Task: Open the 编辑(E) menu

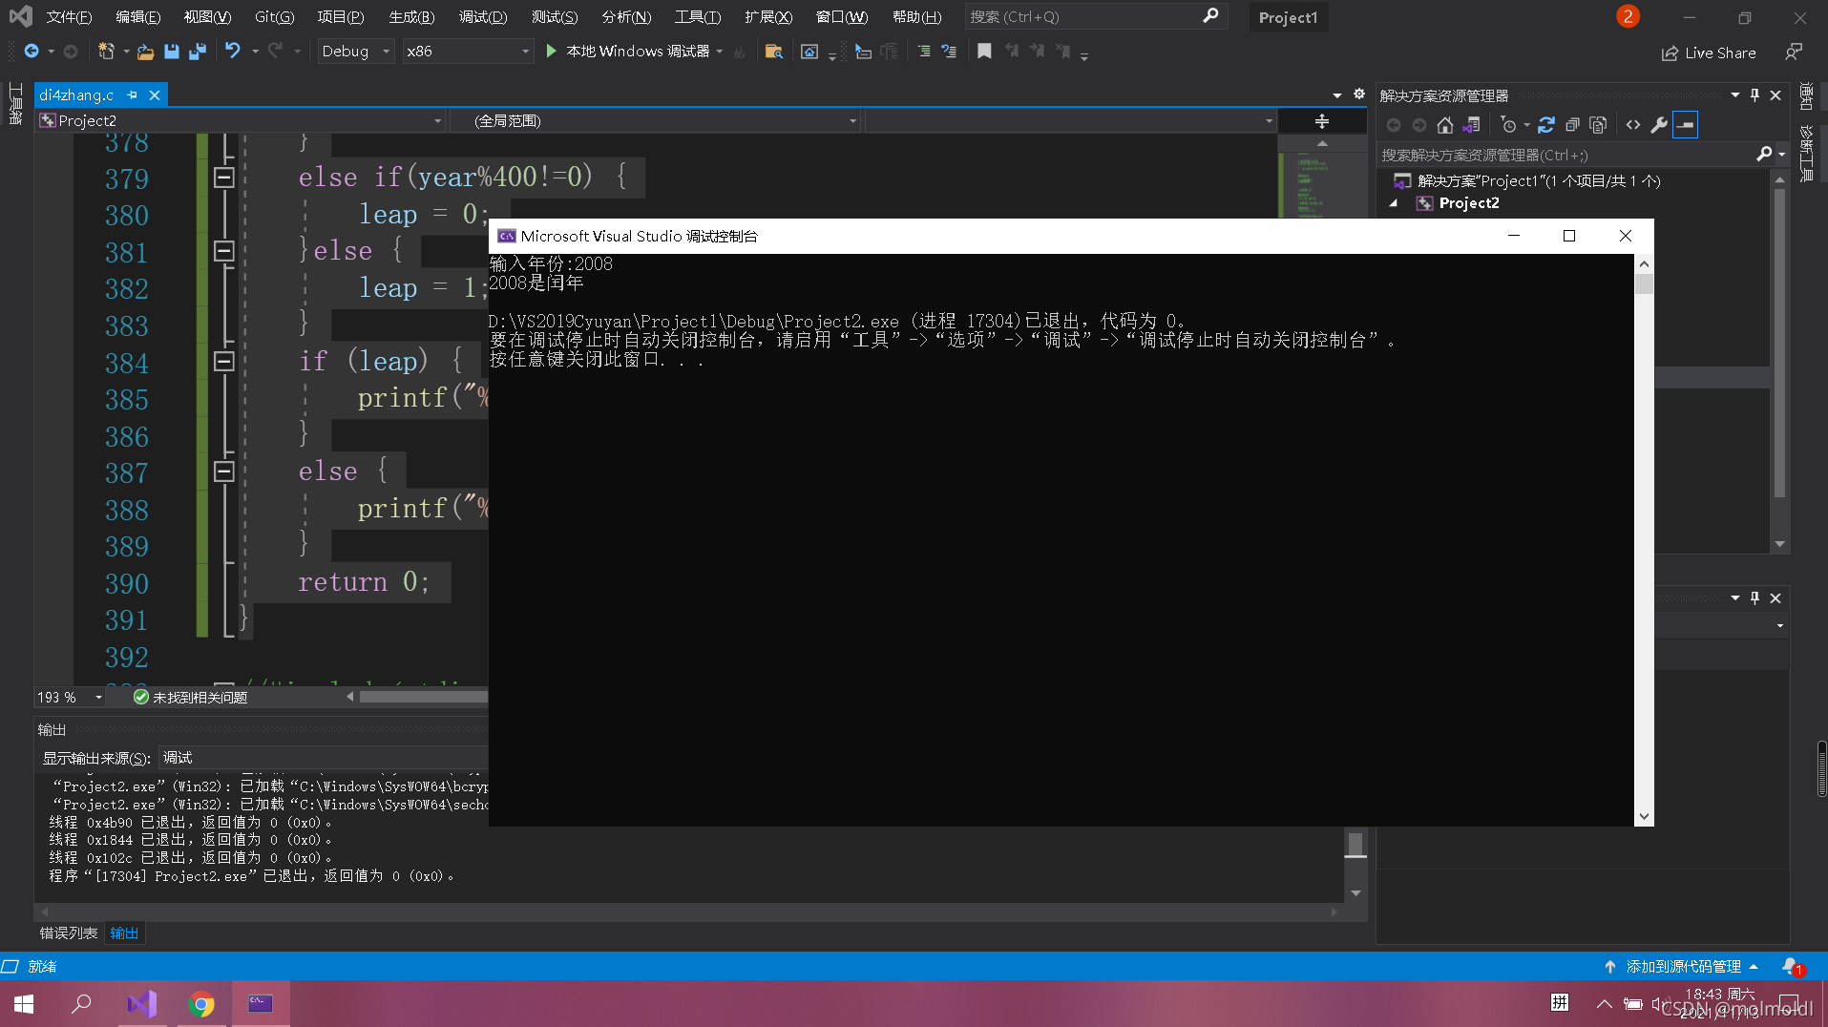Action: point(138,17)
